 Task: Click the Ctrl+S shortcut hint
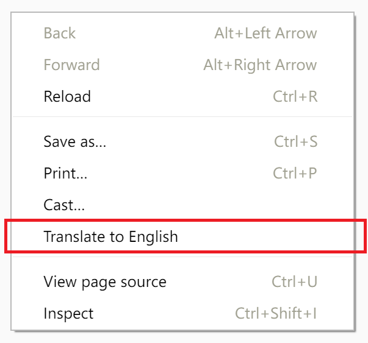pos(295,142)
